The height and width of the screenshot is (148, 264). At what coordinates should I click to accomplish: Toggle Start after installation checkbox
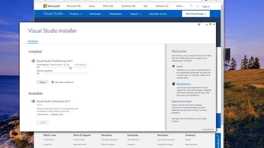click(x=52, y=82)
